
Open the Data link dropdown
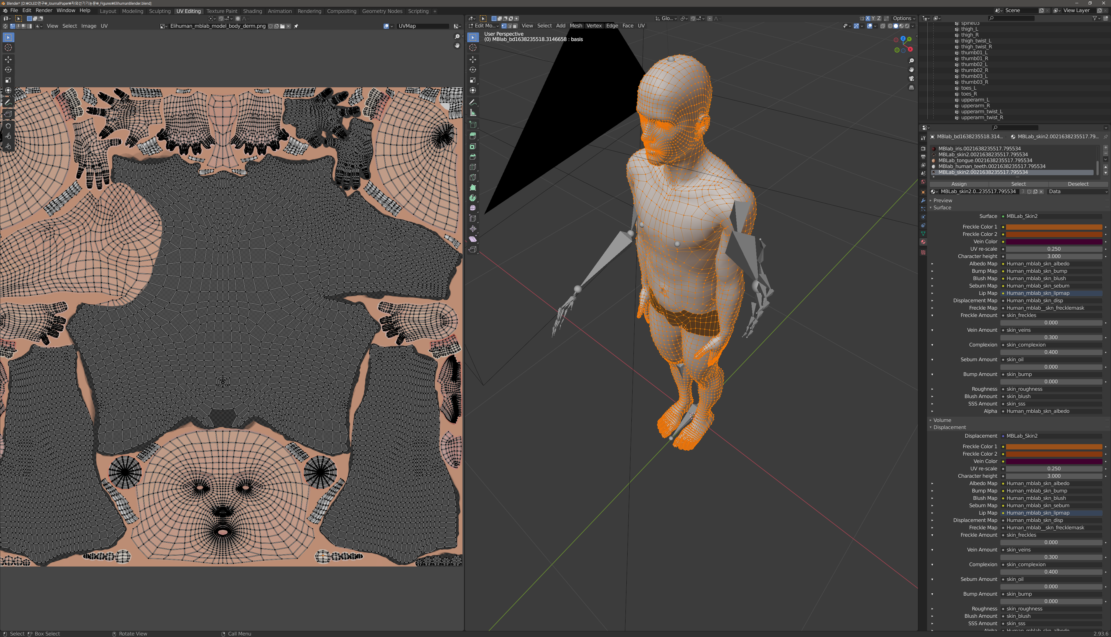coord(1078,191)
